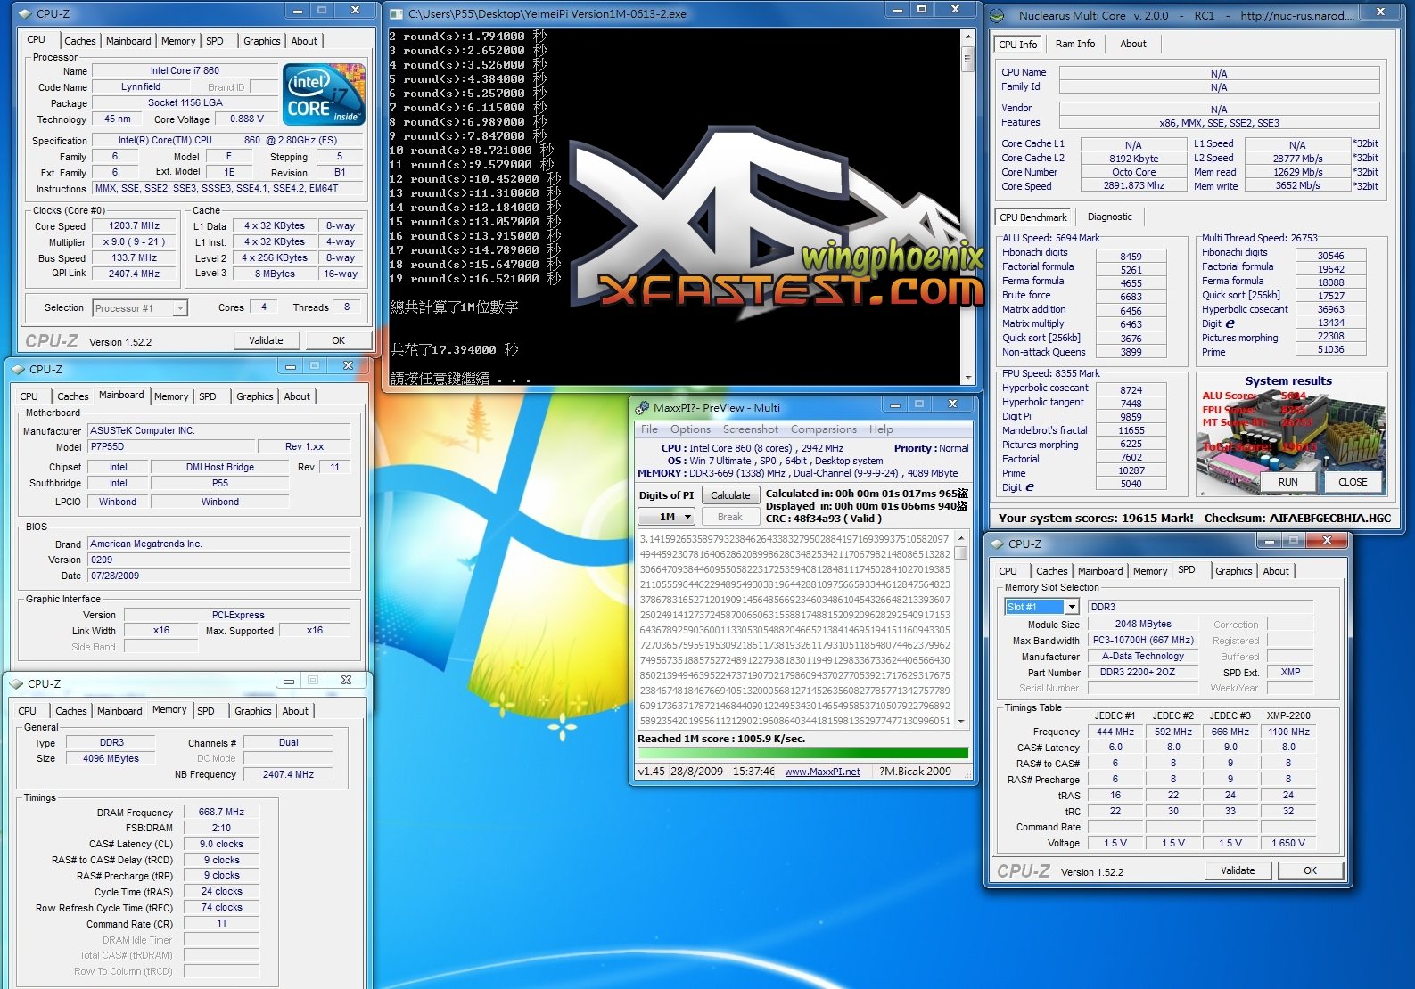Click the Nuclearus Multi Core title icon
The width and height of the screenshot is (1415, 989).
coord(999,15)
